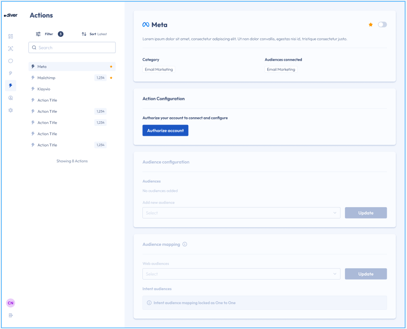407x329 pixels.
Task: Open the settings gear in the sidebar
Action: point(11,110)
